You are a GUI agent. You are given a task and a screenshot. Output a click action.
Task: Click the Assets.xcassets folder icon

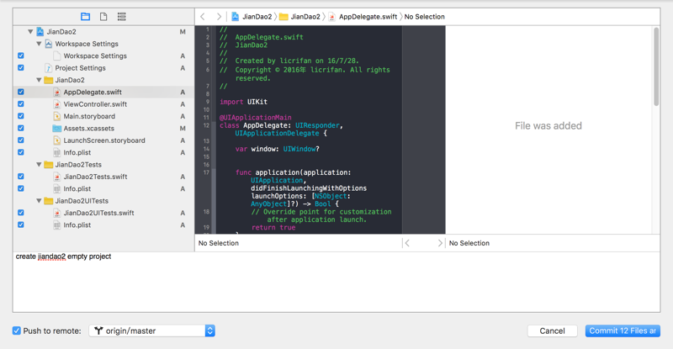click(56, 129)
